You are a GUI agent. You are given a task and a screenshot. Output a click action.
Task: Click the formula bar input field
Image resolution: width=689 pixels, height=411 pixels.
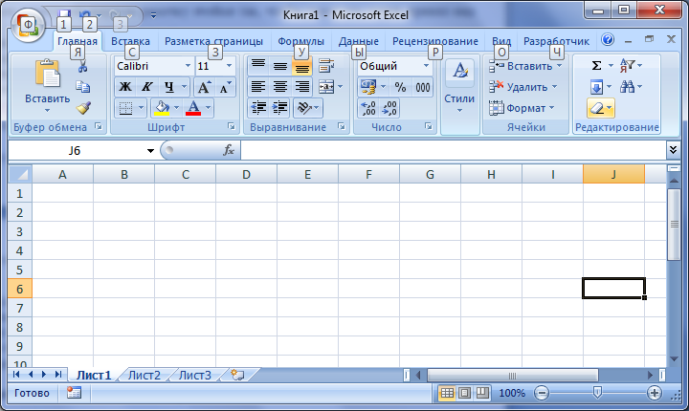pos(454,151)
